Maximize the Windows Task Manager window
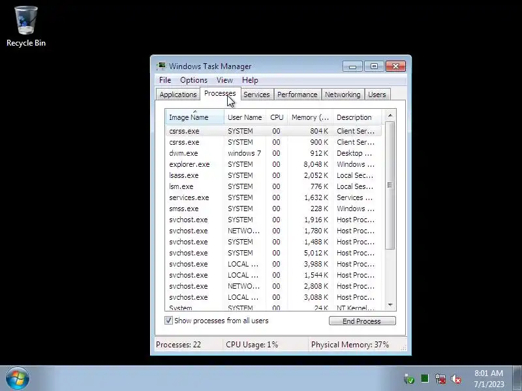Image resolution: width=522 pixels, height=391 pixels. (x=374, y=66)
